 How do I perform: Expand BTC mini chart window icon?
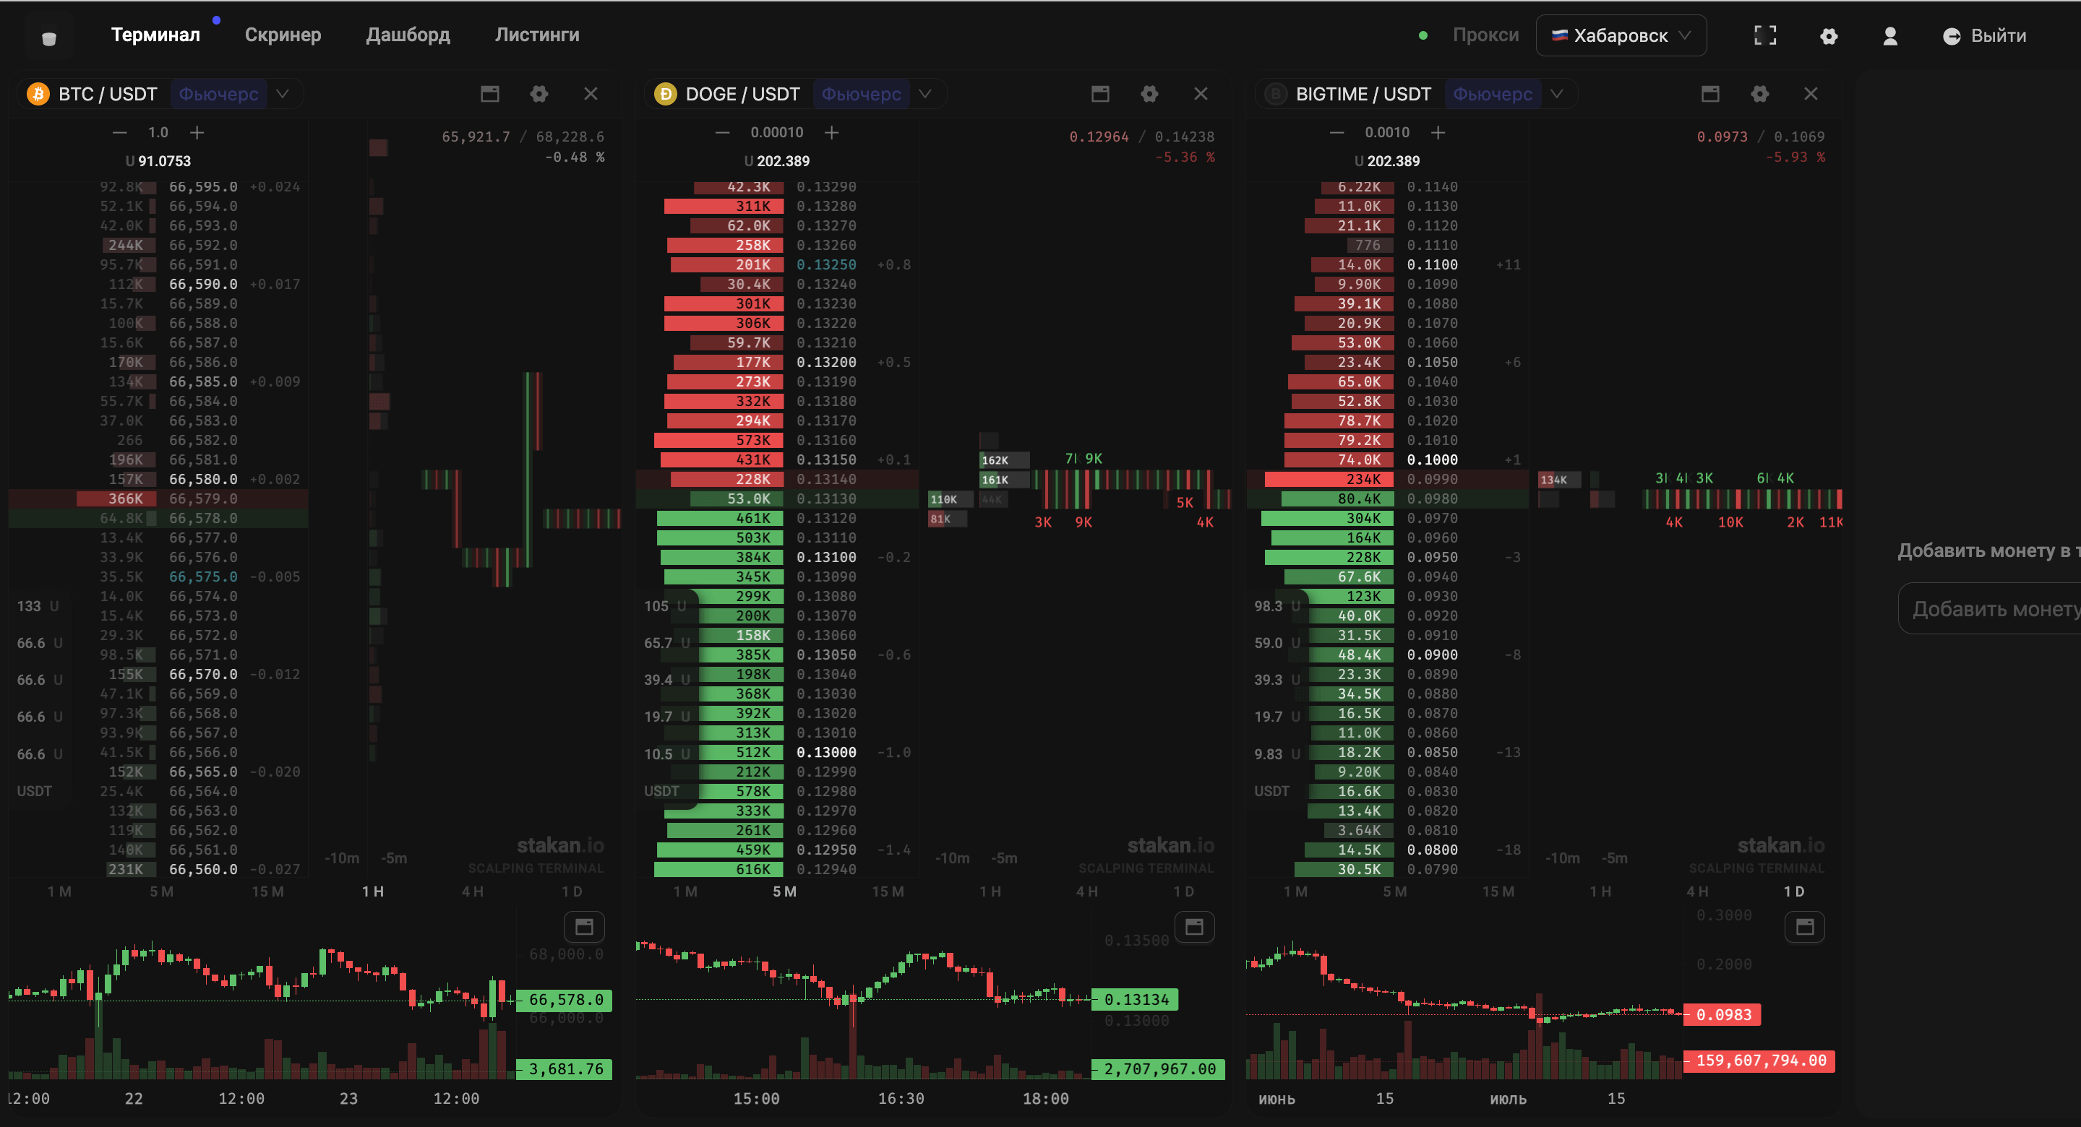click(584, 927)
